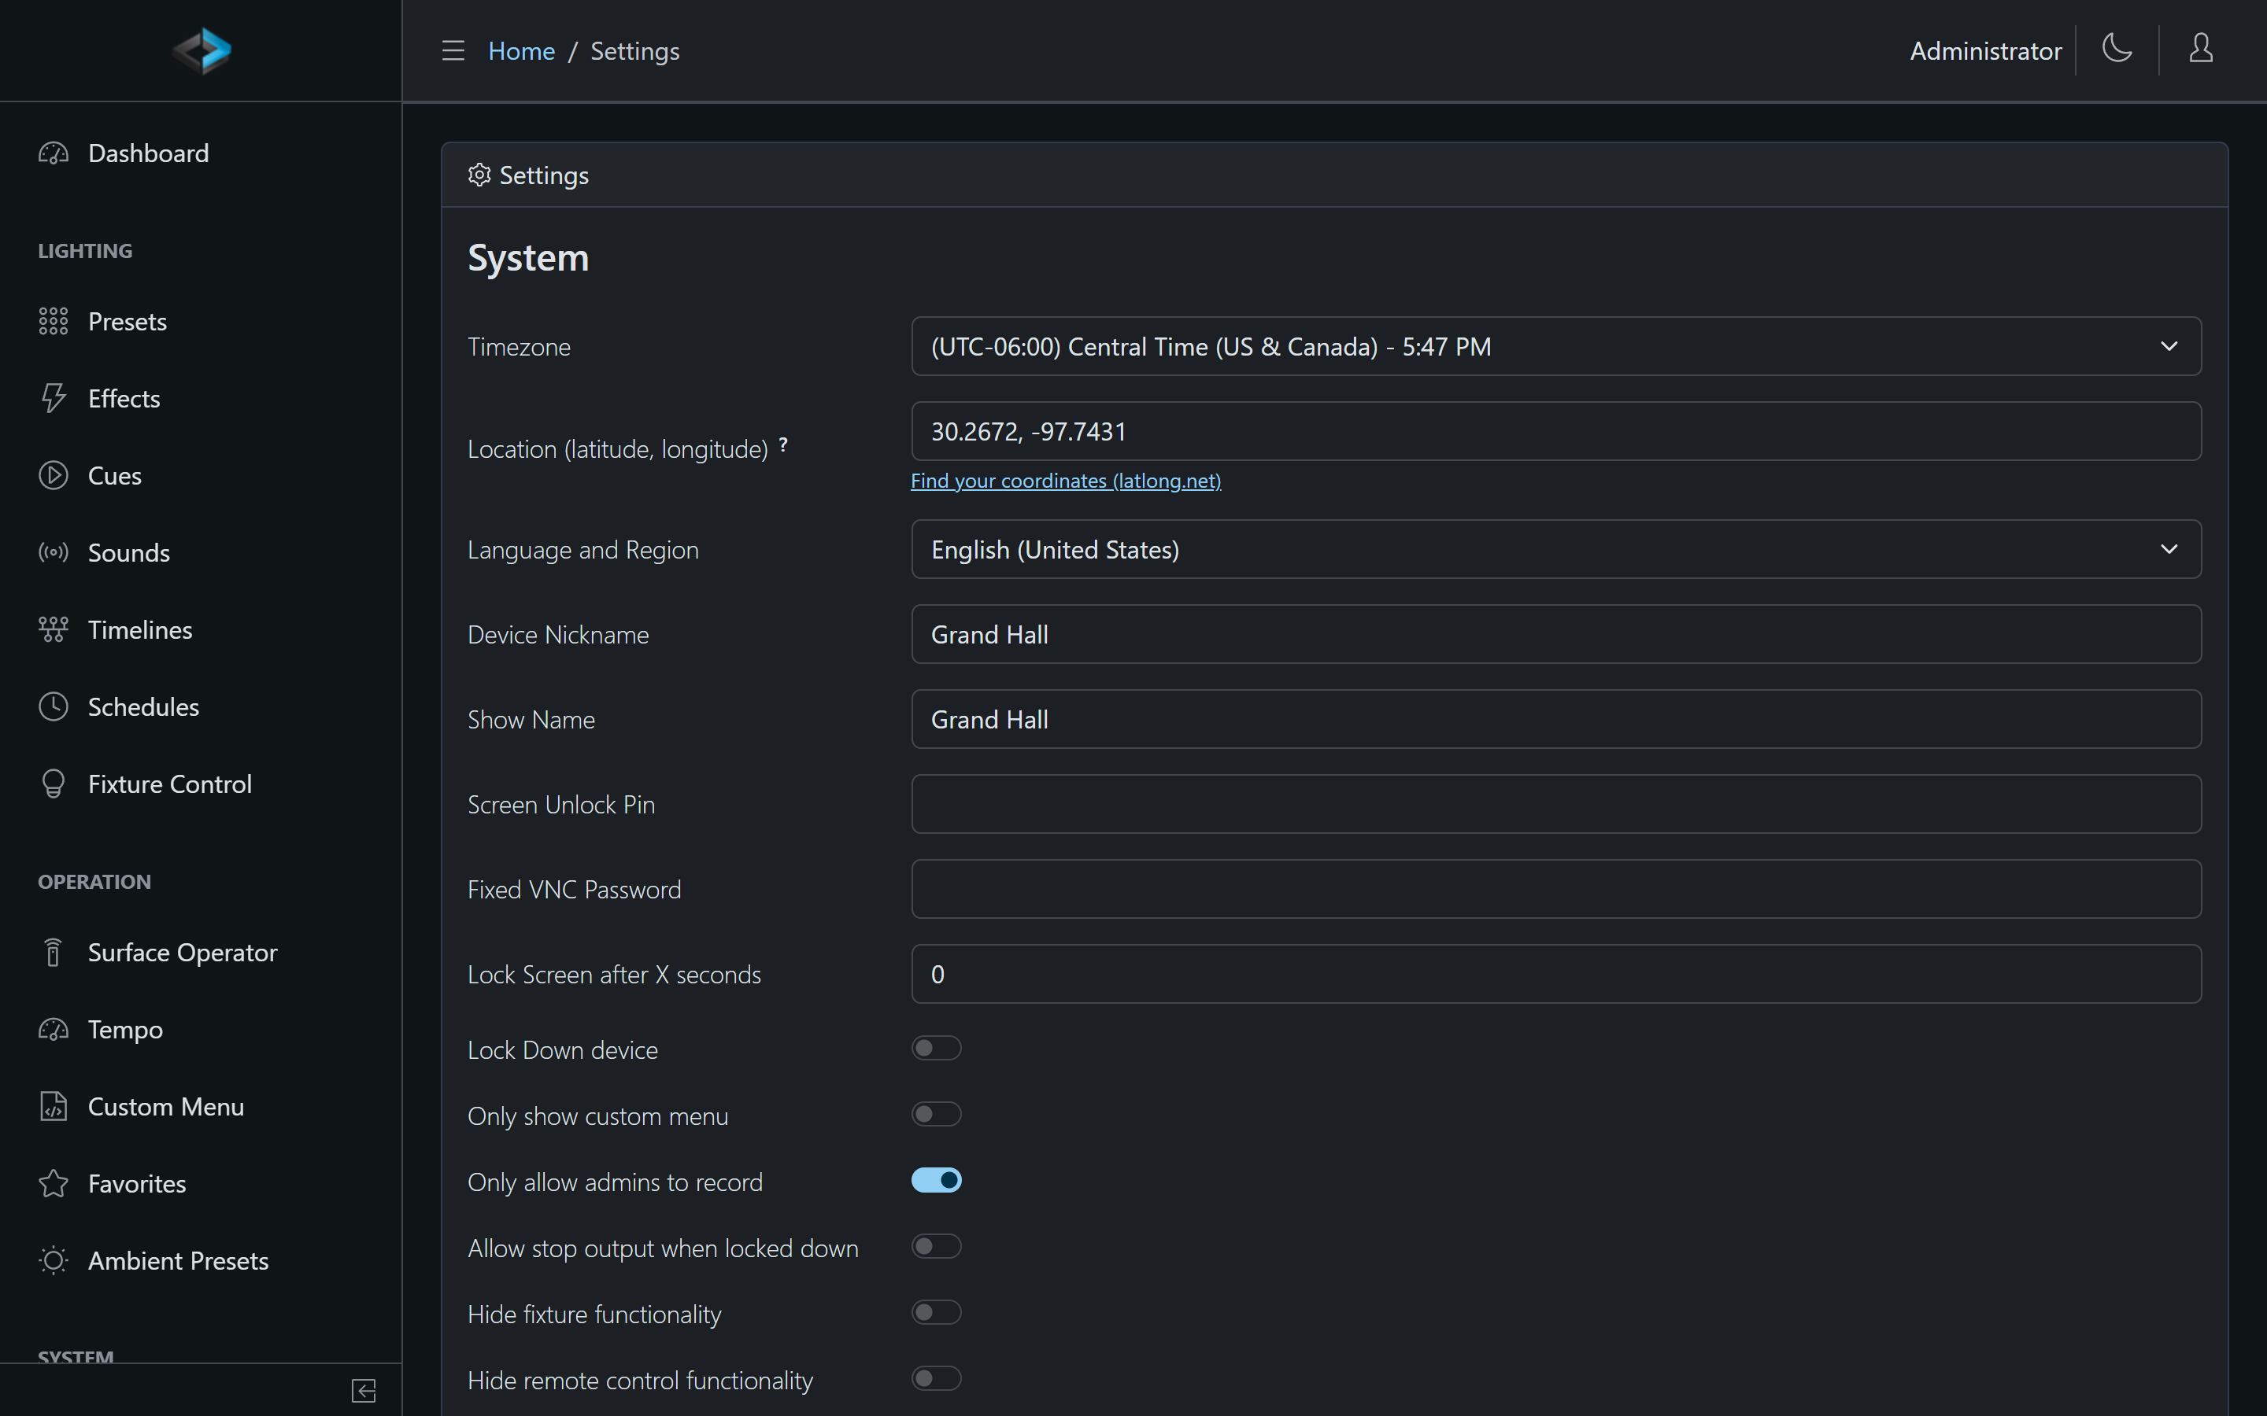Click the Show Name field
This screenshot has height=1416, width=2267.
click(x=1556, y=719)
